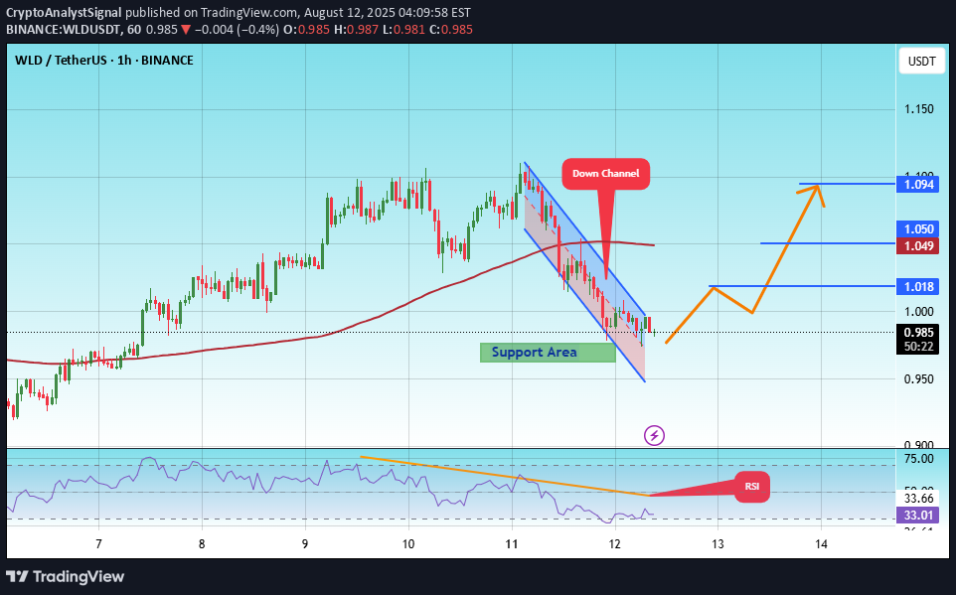
Task: Click the purple lightning bolt icon
Action: coord(654,435)
